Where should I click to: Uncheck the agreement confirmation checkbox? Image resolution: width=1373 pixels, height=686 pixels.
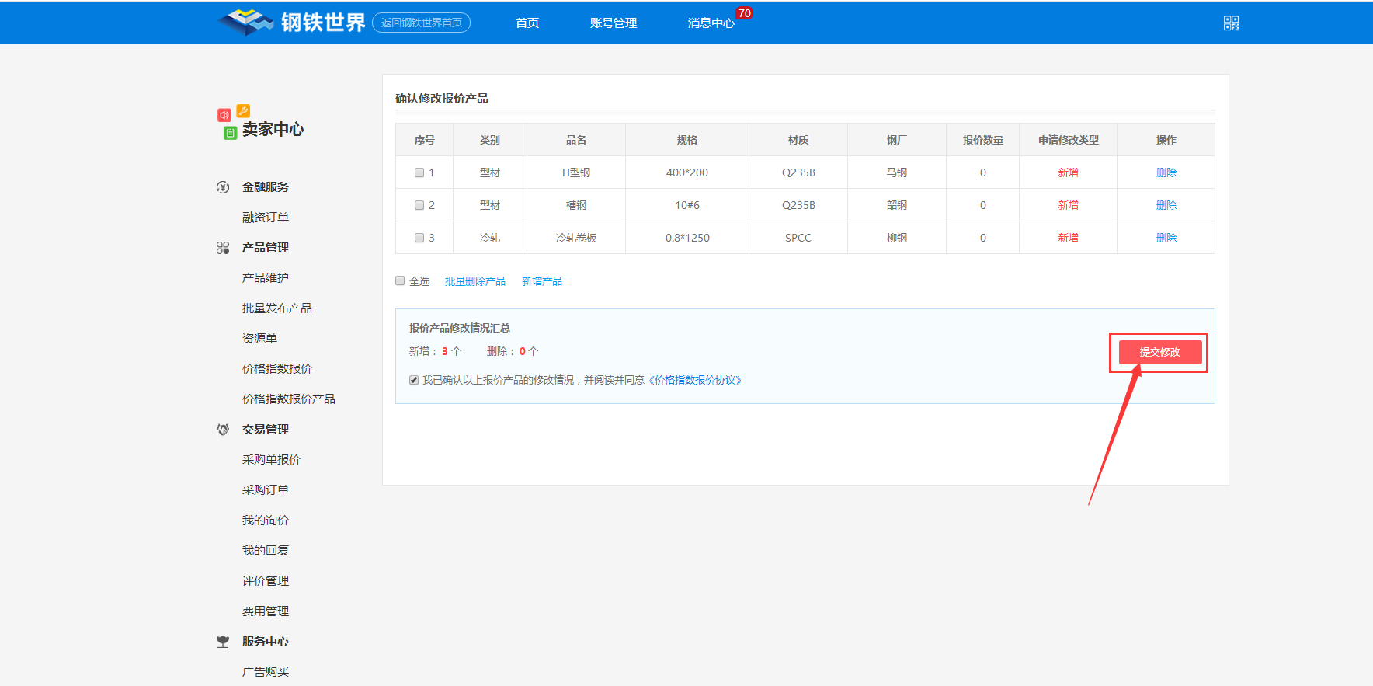coord(414,380)
